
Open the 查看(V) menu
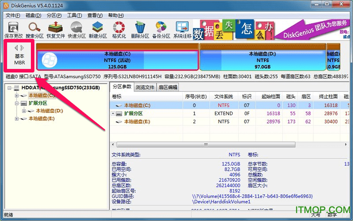coord(95,15)
